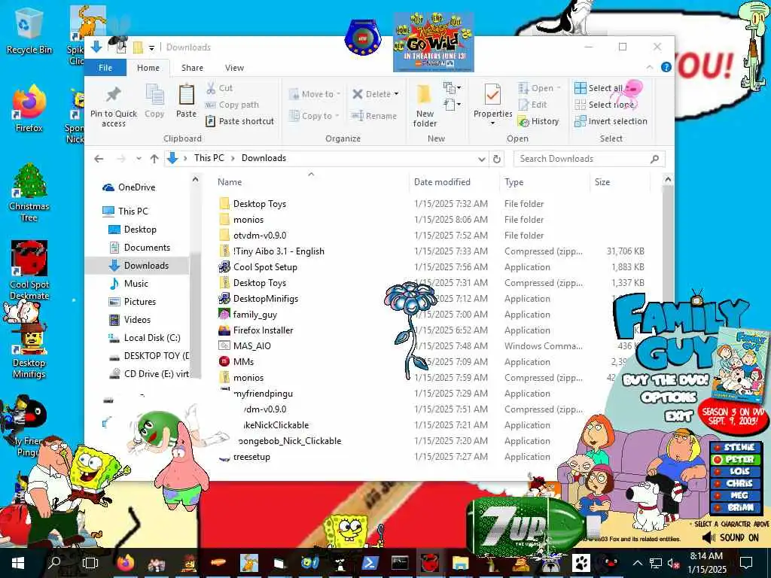Select the Firefox Installer file
Viewport: 771px width, 578px height.
[x=263, y=330]
